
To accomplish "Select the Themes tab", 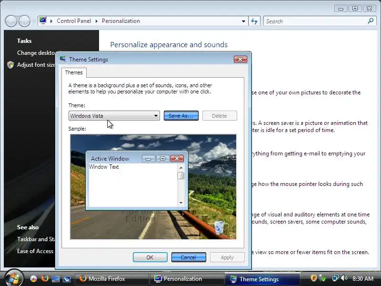I will coord(74,72).
